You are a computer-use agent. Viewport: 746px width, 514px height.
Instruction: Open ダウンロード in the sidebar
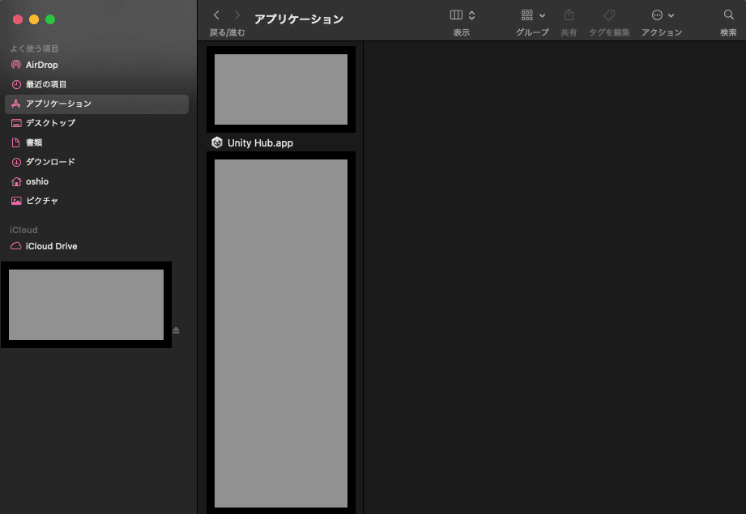pyautogui.click(x=96, y=162)
